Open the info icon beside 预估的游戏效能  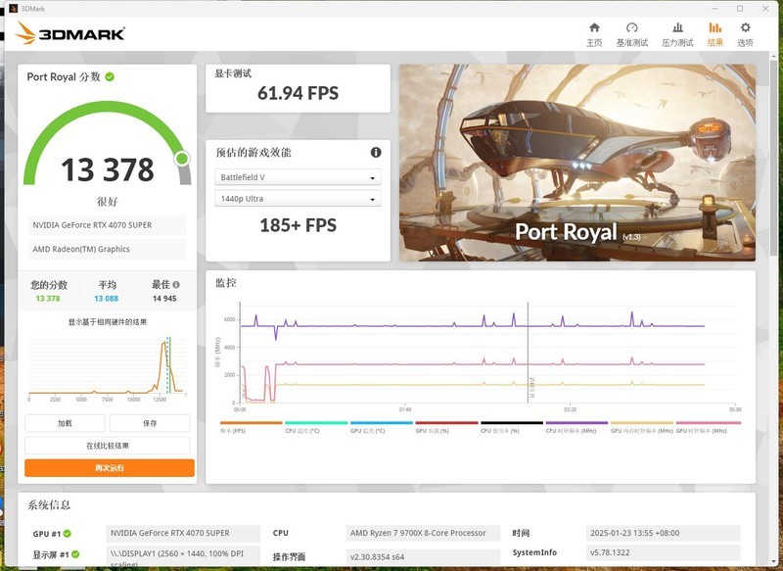pyautogui.click(x=375, y=151)
